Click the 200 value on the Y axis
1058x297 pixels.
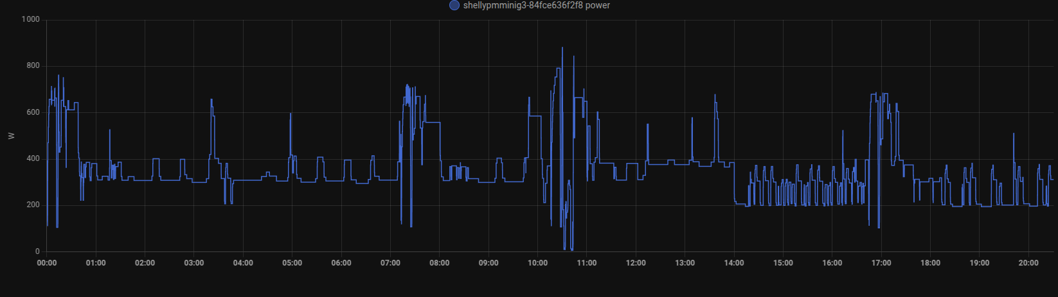pos(33,205)
